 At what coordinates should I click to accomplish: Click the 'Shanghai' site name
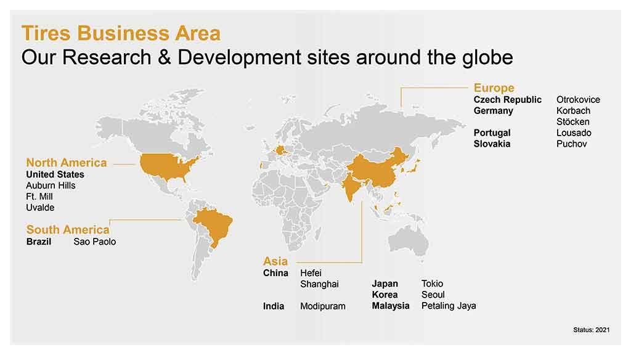(x=320, y=284)
